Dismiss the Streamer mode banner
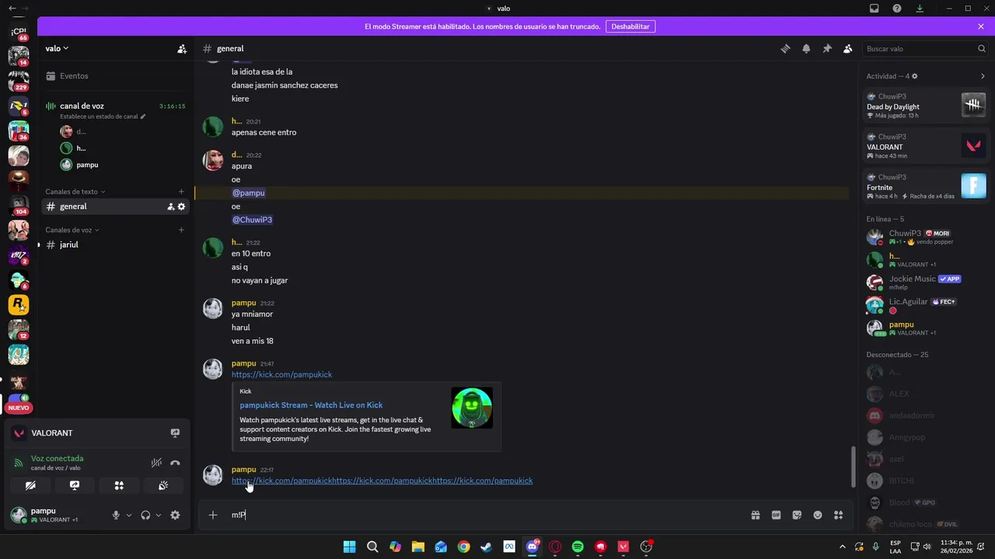The width and height of the screenshot is (995, 559). coord(981,26)
